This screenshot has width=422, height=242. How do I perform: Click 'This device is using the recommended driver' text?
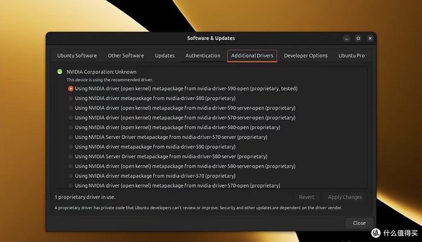click(x=110, y=80)
